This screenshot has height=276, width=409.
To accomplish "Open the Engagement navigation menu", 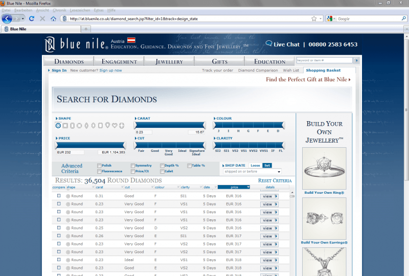I will [x=119, y=61].
